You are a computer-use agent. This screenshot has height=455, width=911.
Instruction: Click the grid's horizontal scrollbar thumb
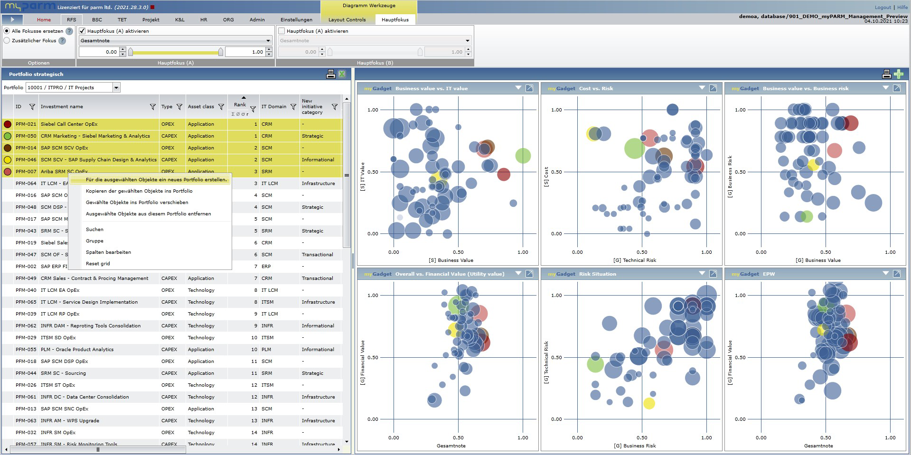[x=98, y=450]
